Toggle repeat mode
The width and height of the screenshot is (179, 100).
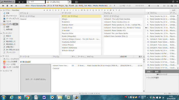172,6
